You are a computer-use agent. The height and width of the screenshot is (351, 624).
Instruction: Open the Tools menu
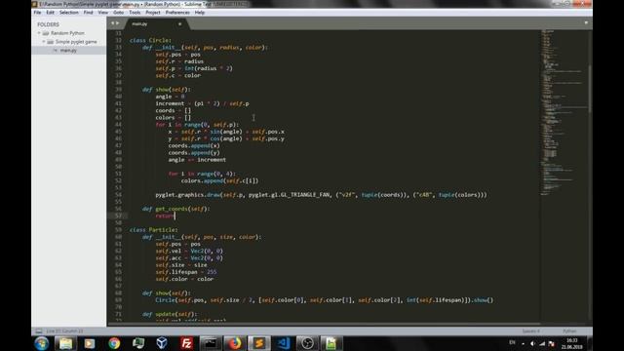click(x=135, y=13)
